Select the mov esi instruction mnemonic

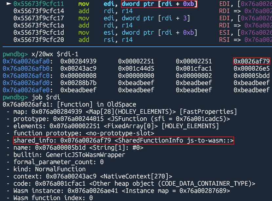(84, 33)
